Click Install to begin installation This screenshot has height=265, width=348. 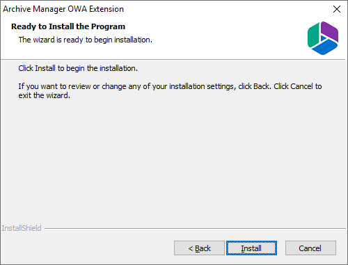click(x=251, y=248)
